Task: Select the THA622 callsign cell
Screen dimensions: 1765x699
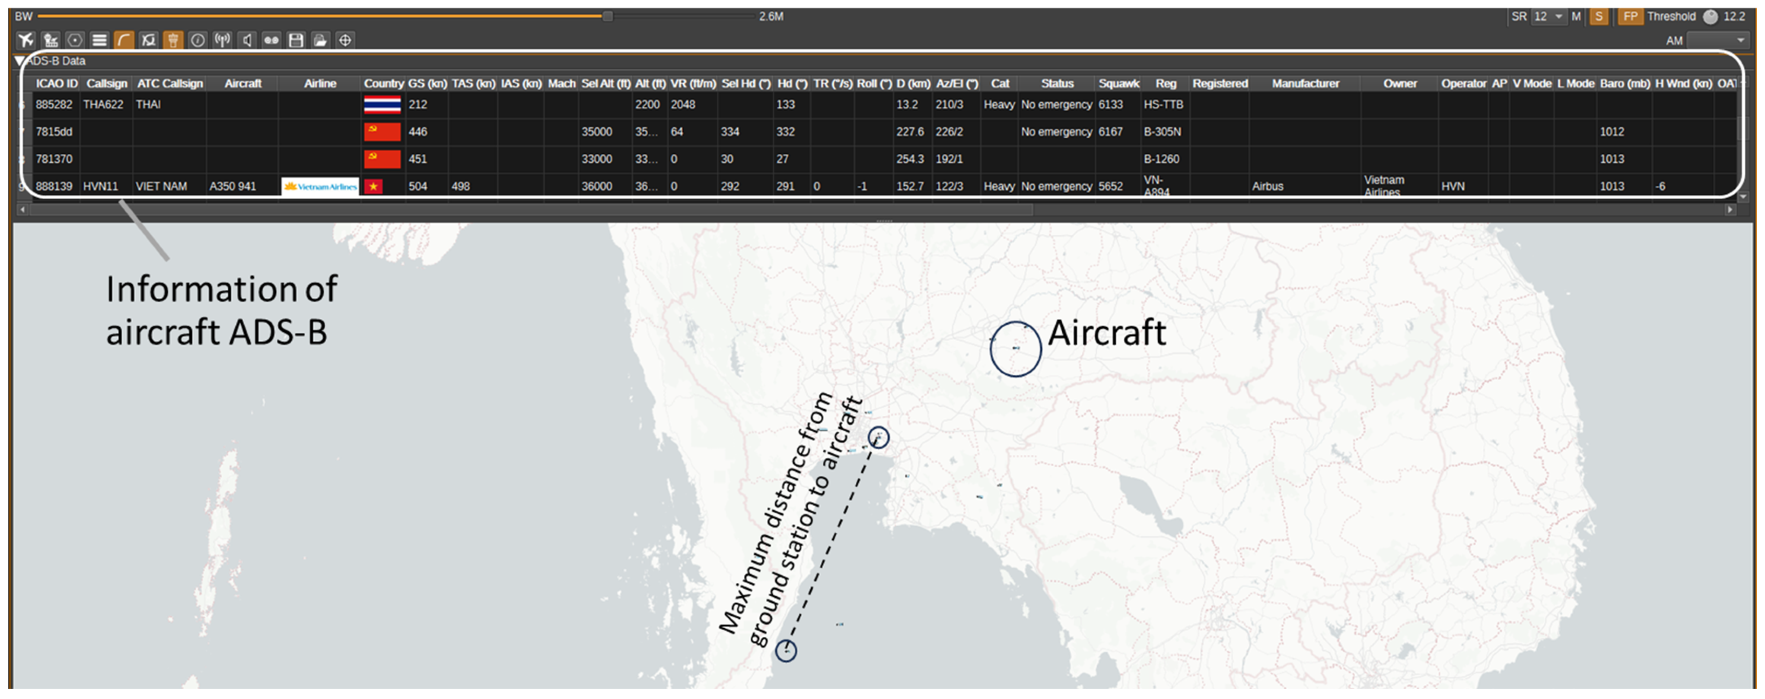Action: [103, 105]
